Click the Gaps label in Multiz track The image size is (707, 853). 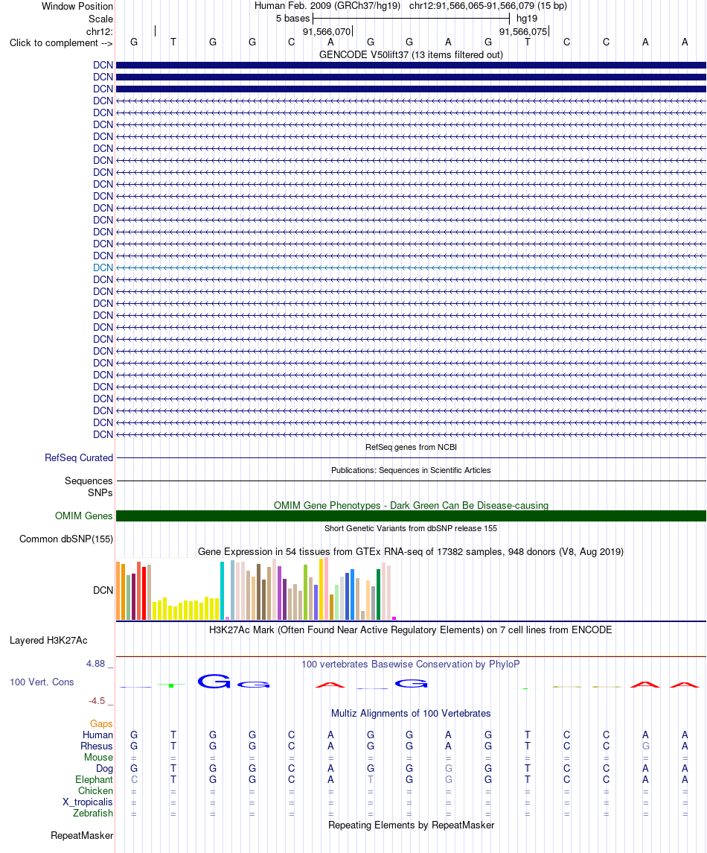101,724
